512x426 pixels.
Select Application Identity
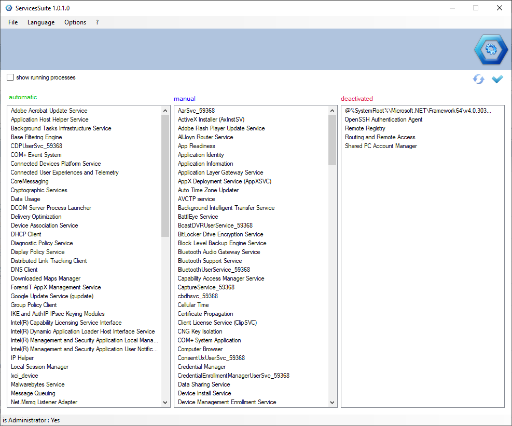(x=201, y=155)
